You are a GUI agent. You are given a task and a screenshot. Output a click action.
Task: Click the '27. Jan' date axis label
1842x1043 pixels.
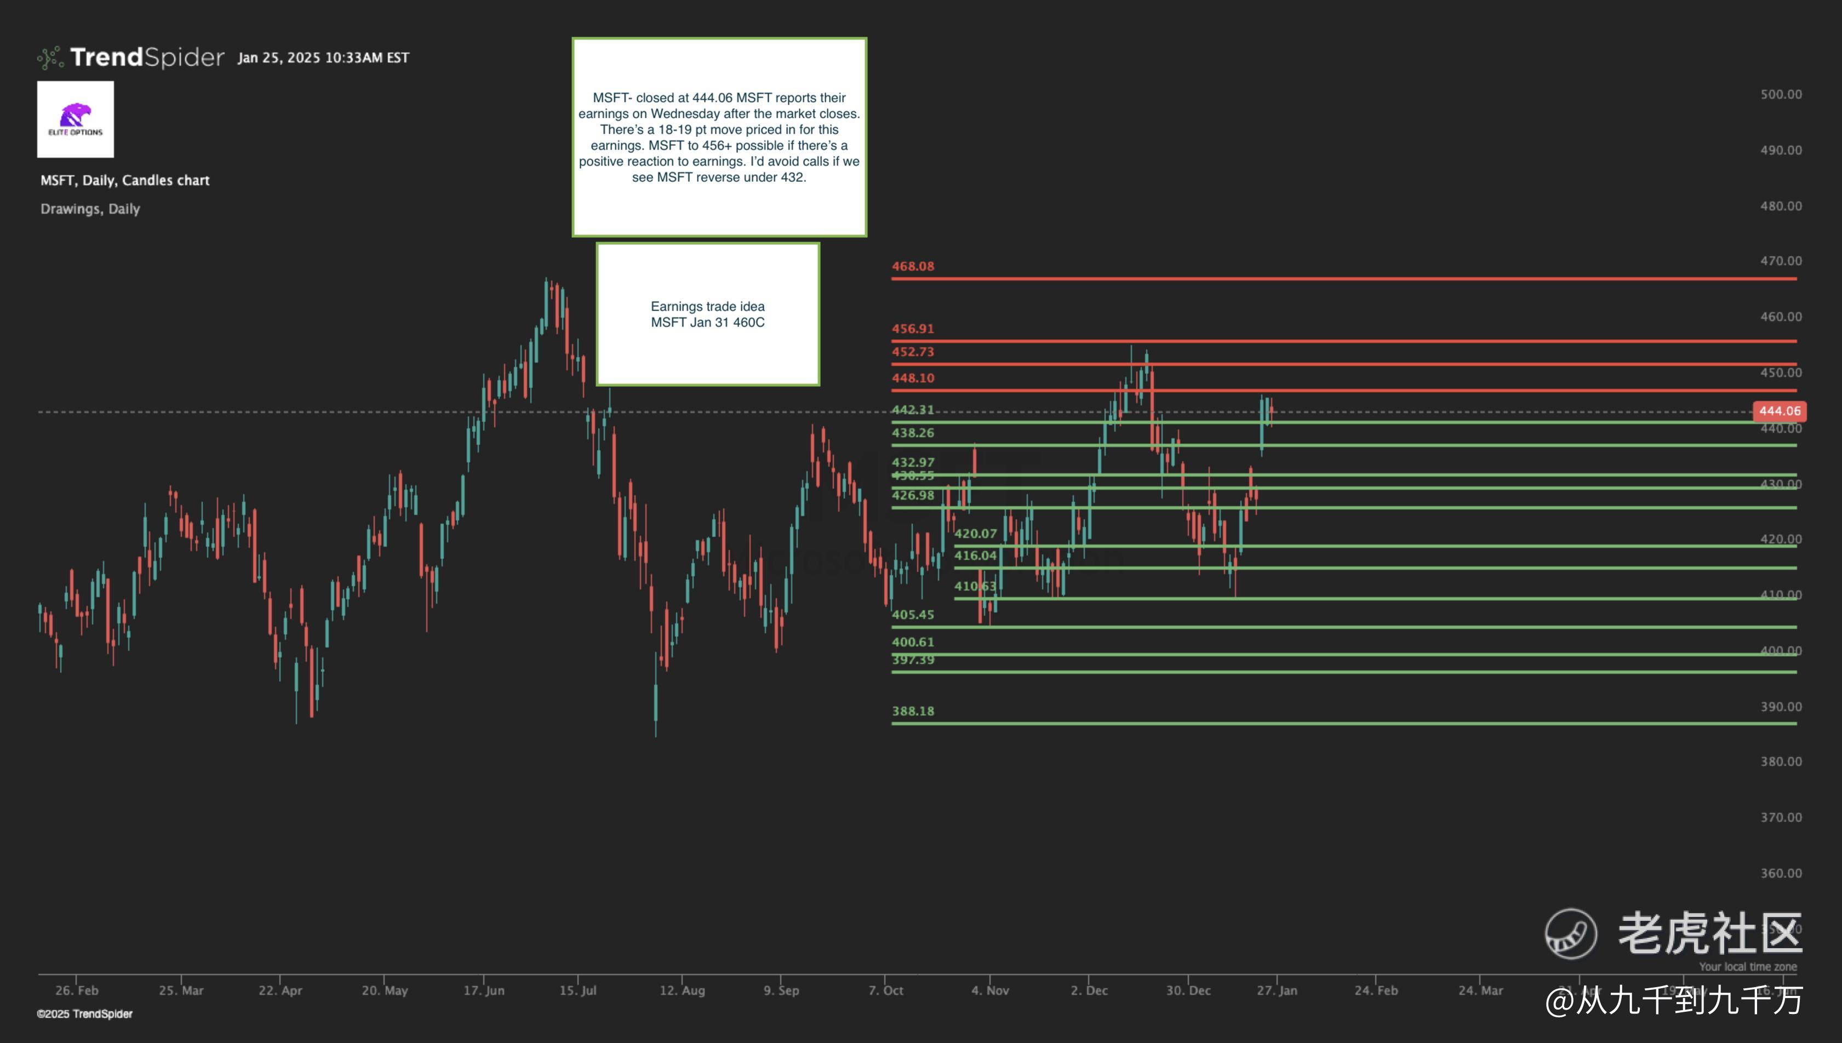point(1277,991)
